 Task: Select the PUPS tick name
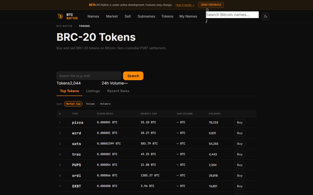click(77, 165)
